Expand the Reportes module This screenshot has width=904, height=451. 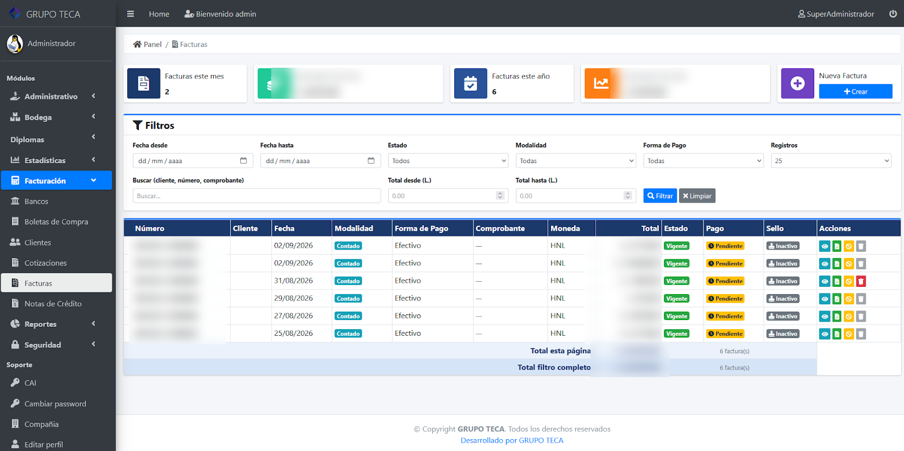pos(56,324)
